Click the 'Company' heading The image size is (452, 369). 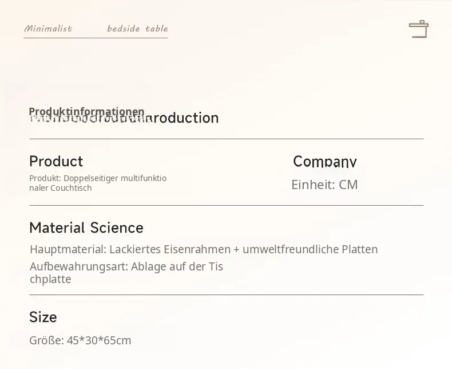pyautogui.click(x=325, y=162)
